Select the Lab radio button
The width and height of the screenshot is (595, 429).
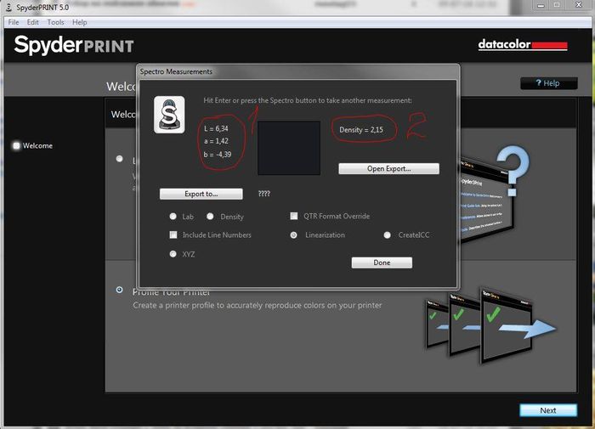pos(173,217)
